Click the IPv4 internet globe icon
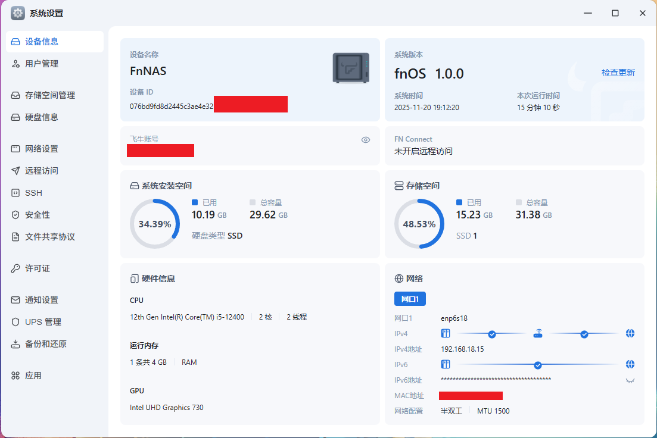Screen dimensions: 657x438 click(x=630, y=333)
